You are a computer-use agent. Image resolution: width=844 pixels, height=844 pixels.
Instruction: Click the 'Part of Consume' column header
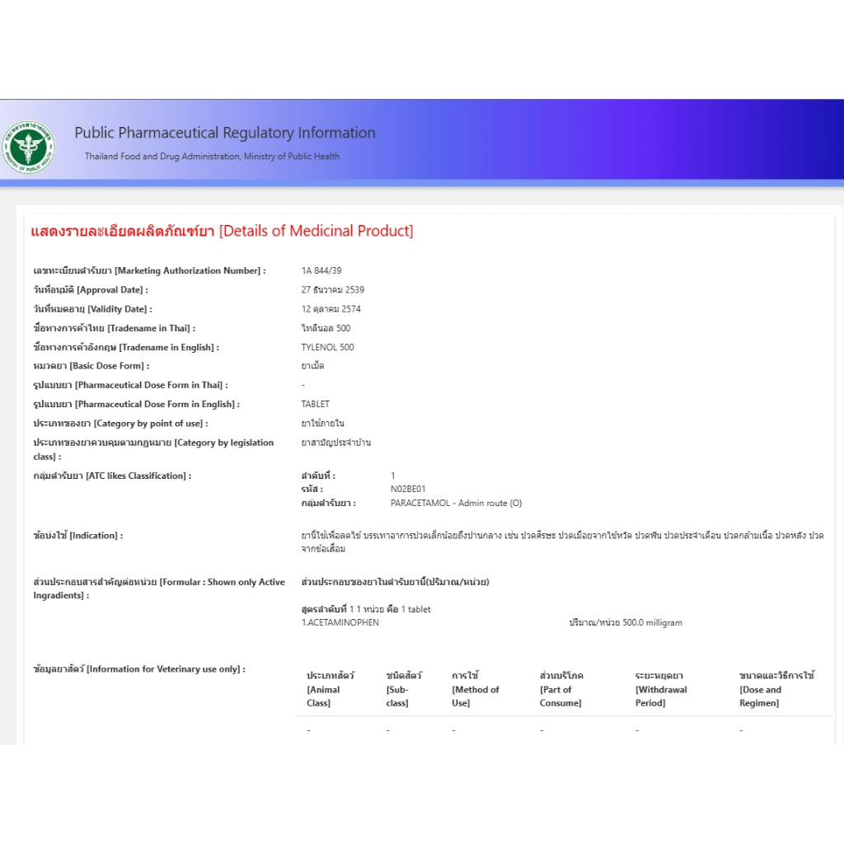[561, 689]
